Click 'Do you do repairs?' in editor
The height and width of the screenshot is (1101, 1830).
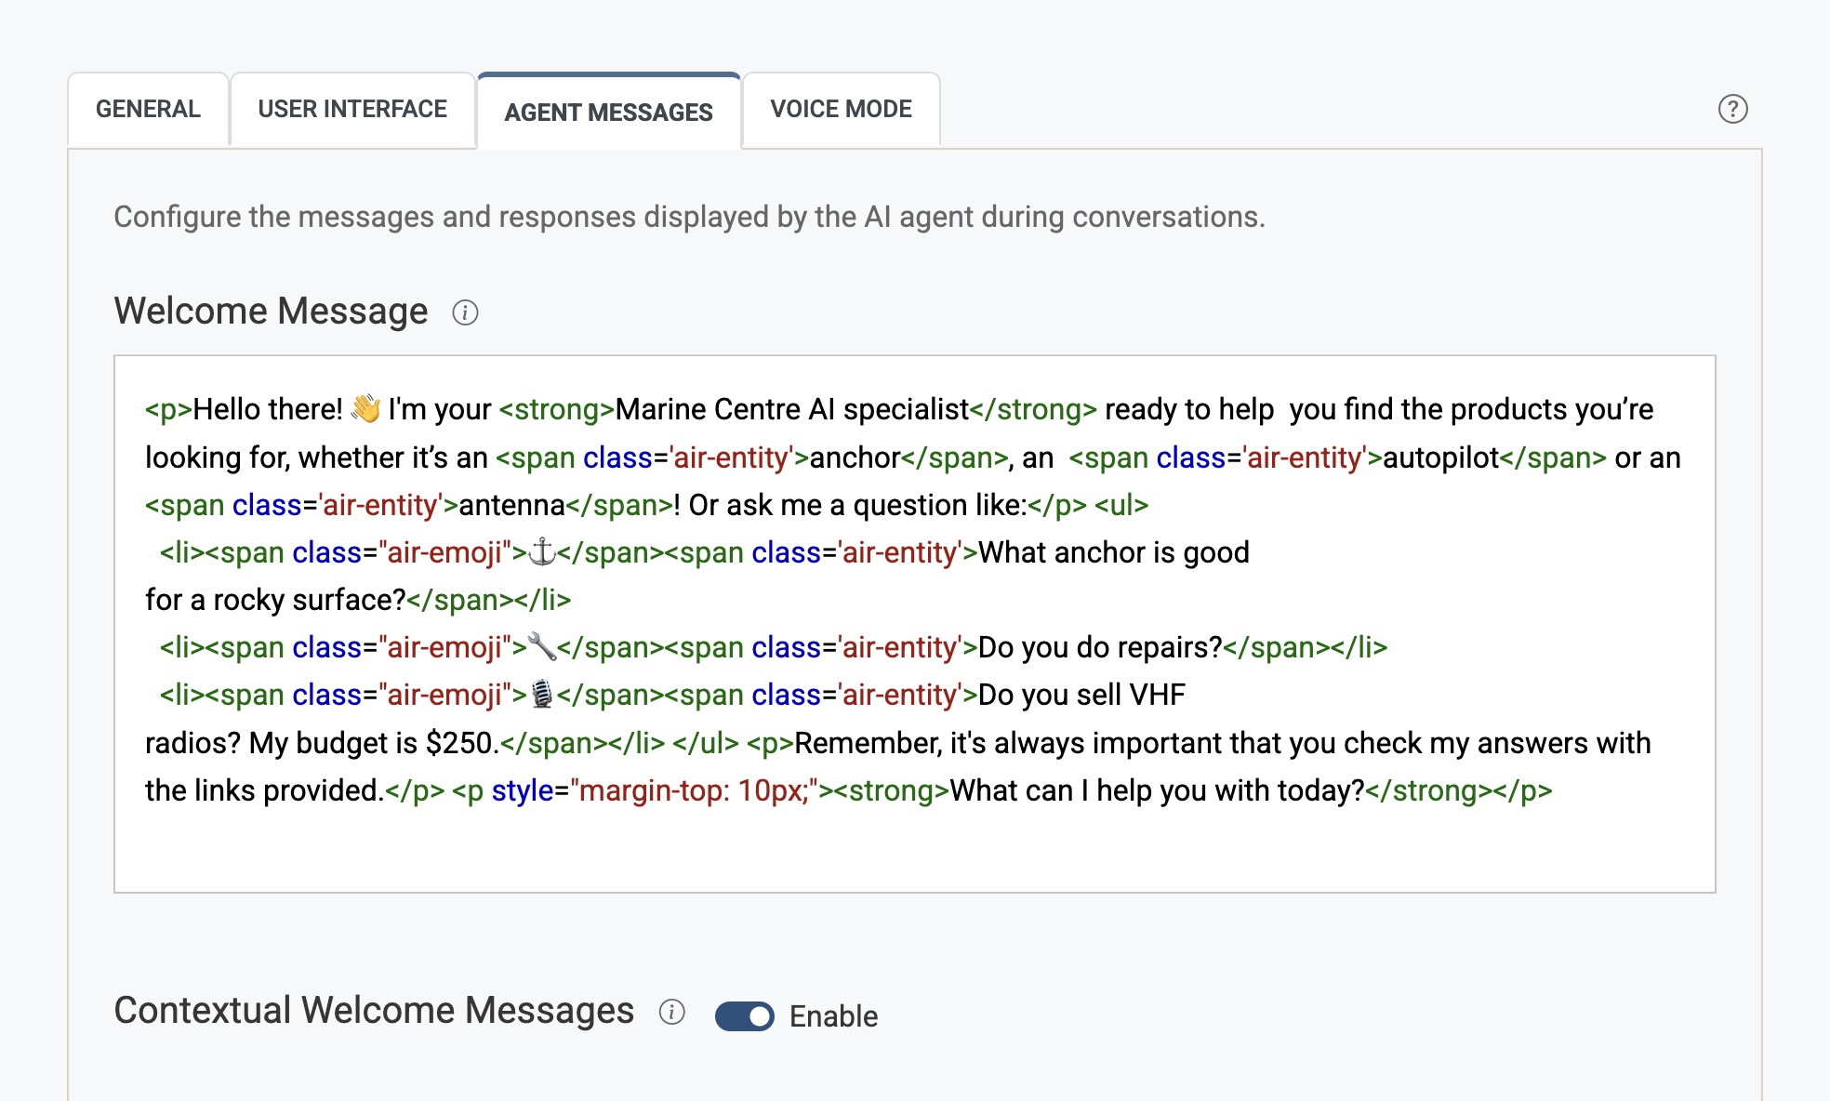click(x=1099, y=647)
